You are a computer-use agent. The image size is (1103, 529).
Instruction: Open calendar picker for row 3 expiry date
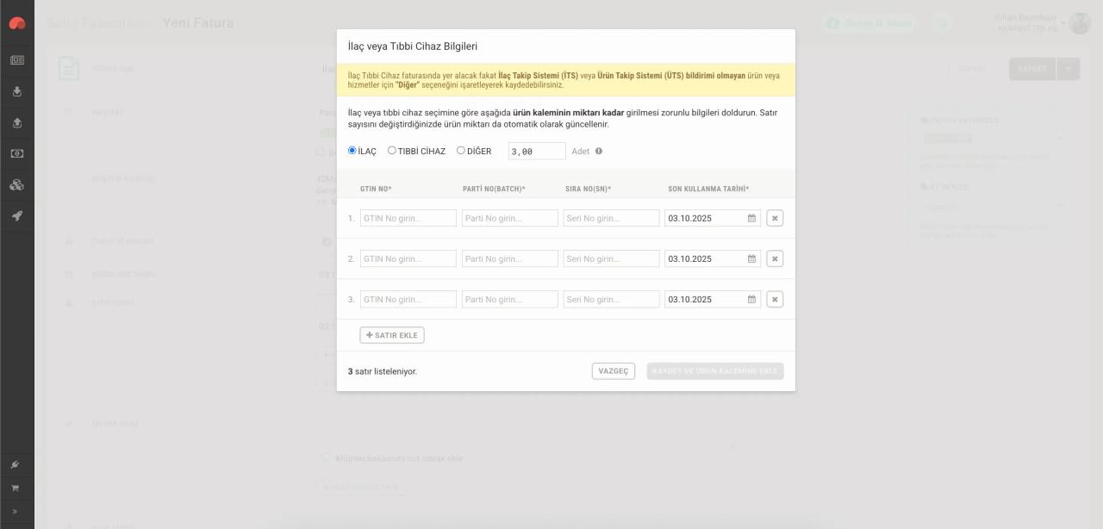pyautogui.click(x=751, y=300)
